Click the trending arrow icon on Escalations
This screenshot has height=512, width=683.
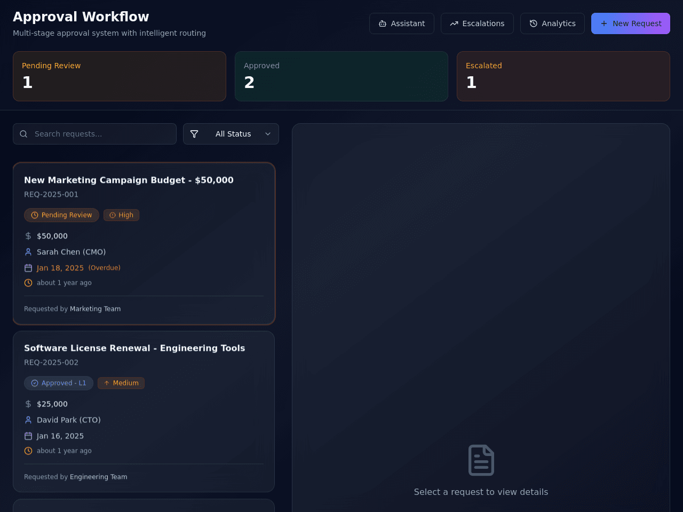[454, 23]
